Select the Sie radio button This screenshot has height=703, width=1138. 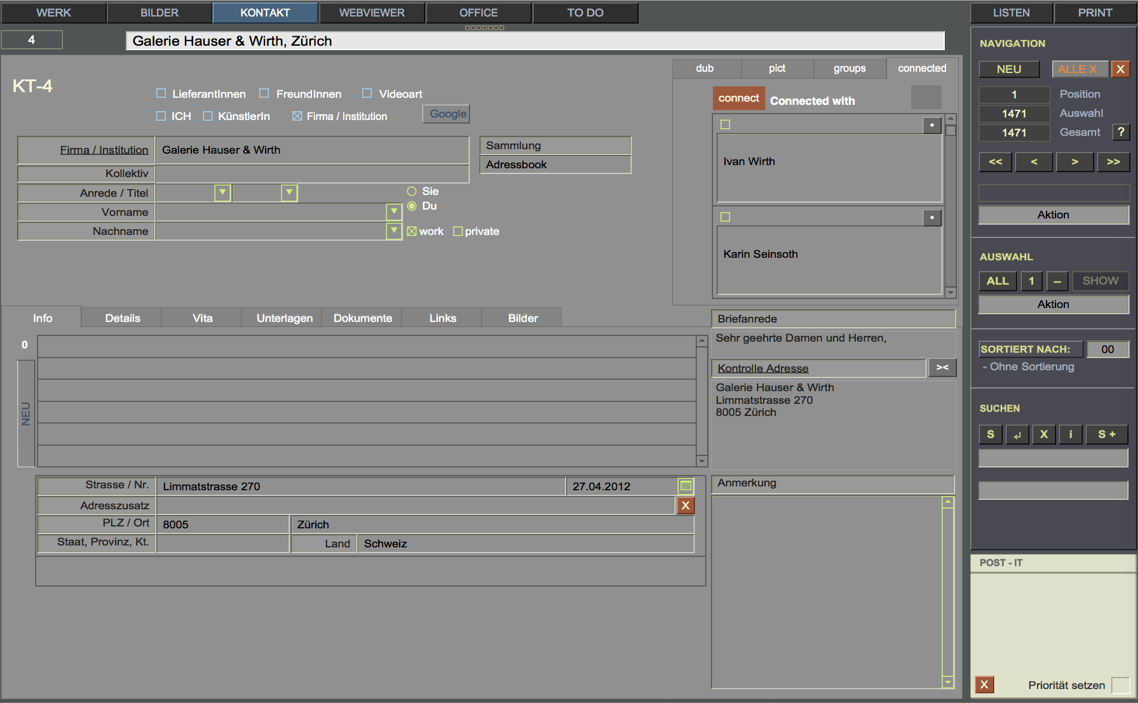412,191
